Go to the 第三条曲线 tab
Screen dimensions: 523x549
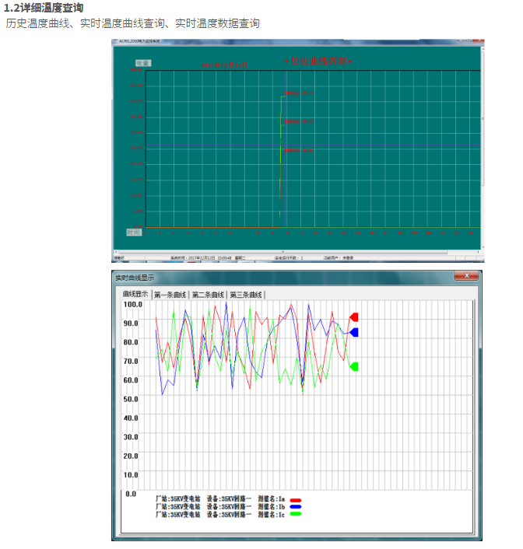click(246, 295)
